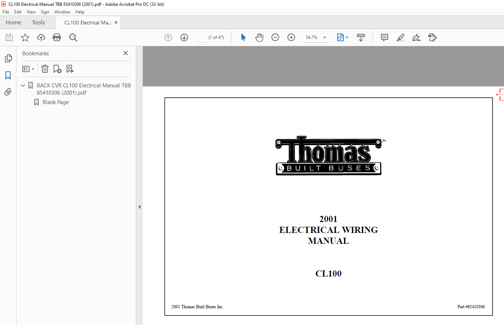Click the zoom value 54.7% field
This screenshot has width=504, height=325.
point(312,37)
